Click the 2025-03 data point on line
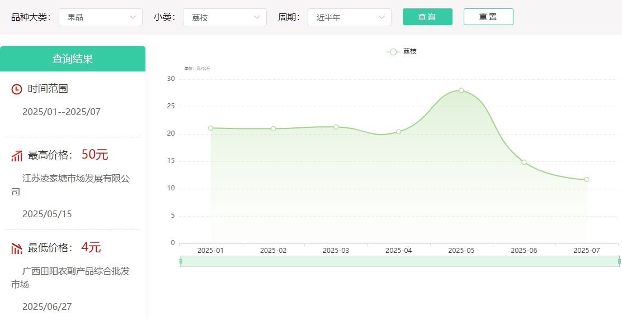 click(x=336, y=127)
